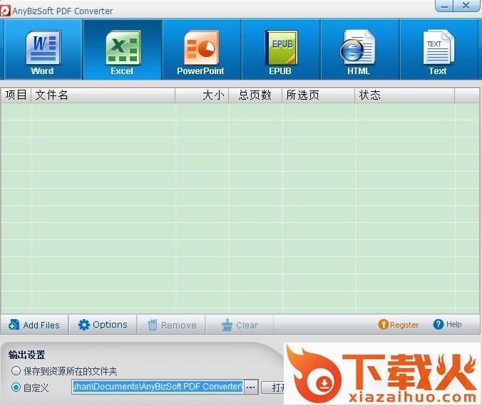The height and width of the screenshot is (406, 482).
Task: Click the AnyBizSoft app icon in title bar
Action: [5, 11]
